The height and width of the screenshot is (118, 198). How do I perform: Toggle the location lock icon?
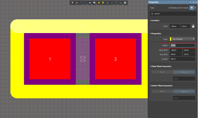193,26
